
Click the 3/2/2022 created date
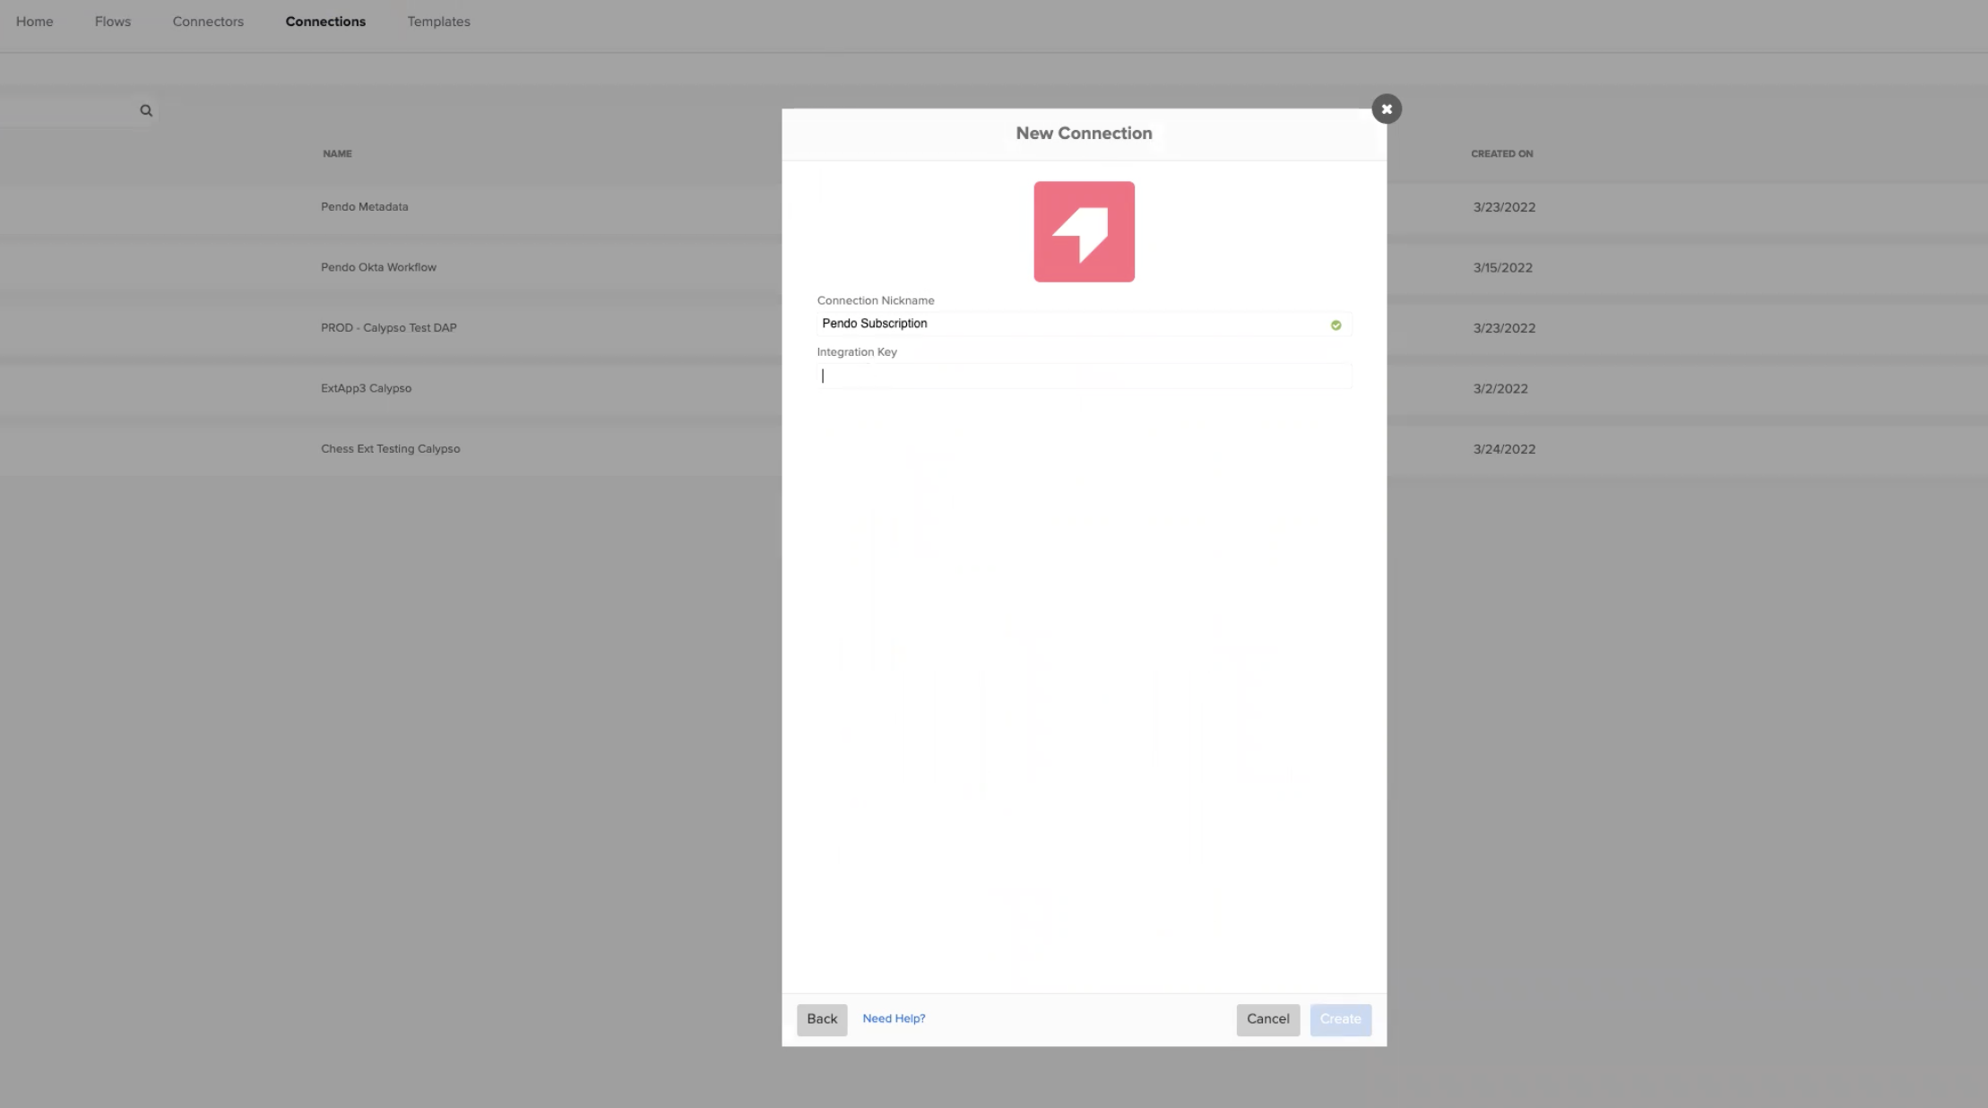(1500, 388)
